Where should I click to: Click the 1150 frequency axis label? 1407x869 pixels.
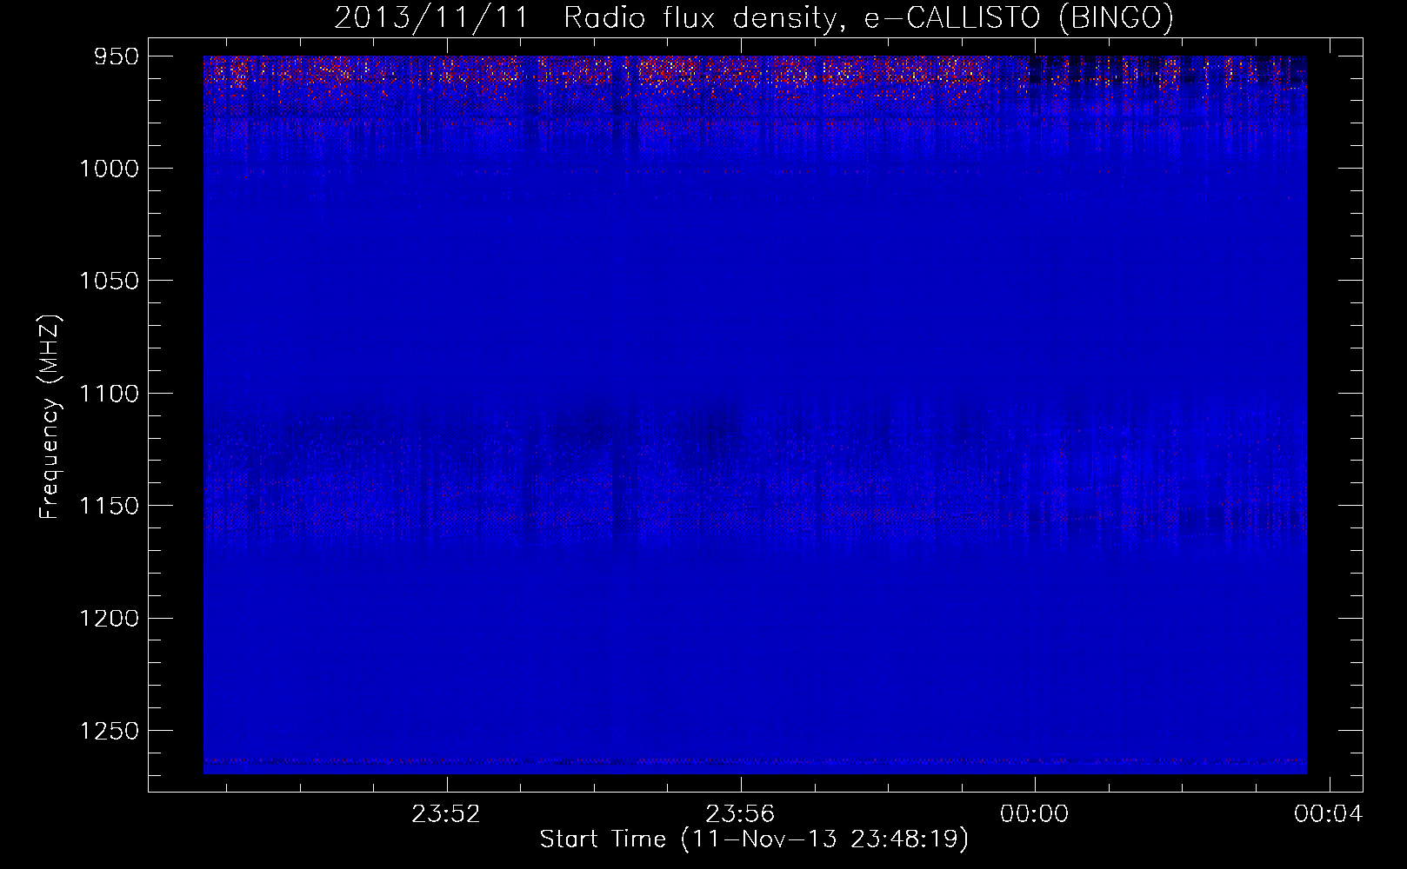109,506
